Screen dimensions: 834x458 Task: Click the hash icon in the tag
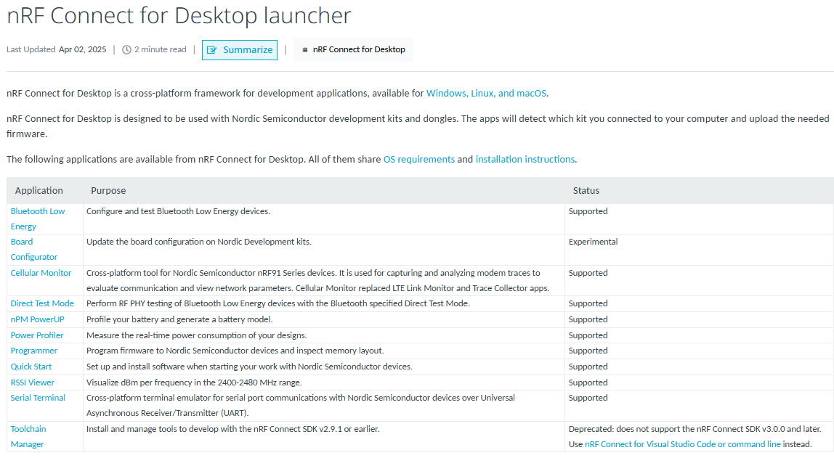click(305, 50)
